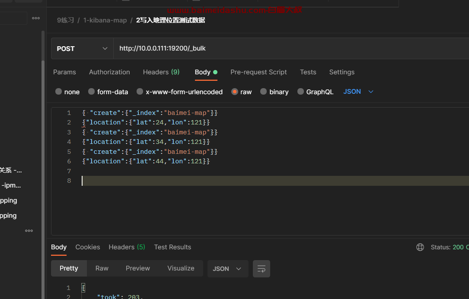
Task: Switch response view to Preview
Action: pos(137,268)
